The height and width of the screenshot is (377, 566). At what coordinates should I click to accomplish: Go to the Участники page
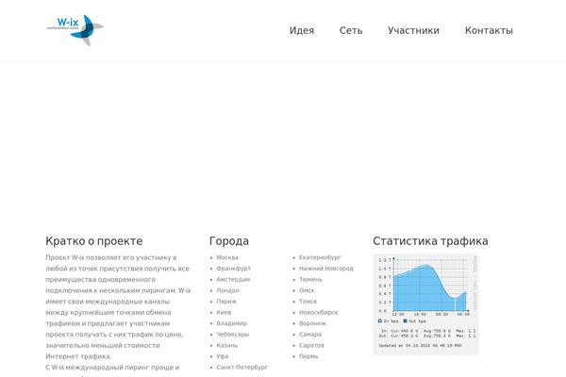414,31
